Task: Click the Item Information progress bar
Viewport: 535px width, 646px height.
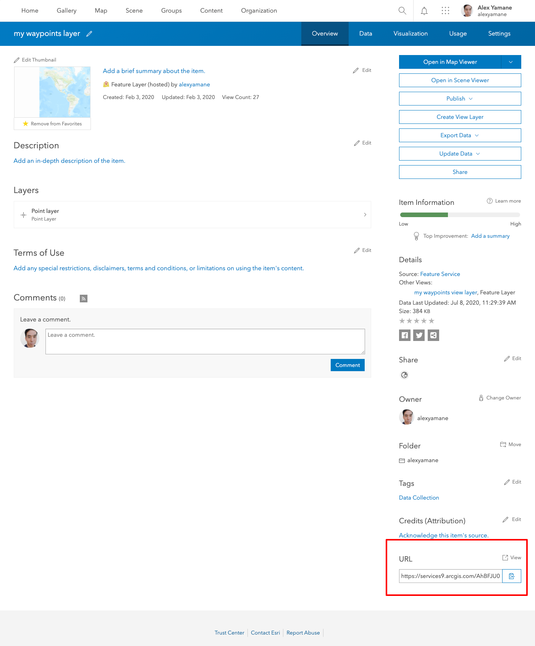Action: coord(460,215)
